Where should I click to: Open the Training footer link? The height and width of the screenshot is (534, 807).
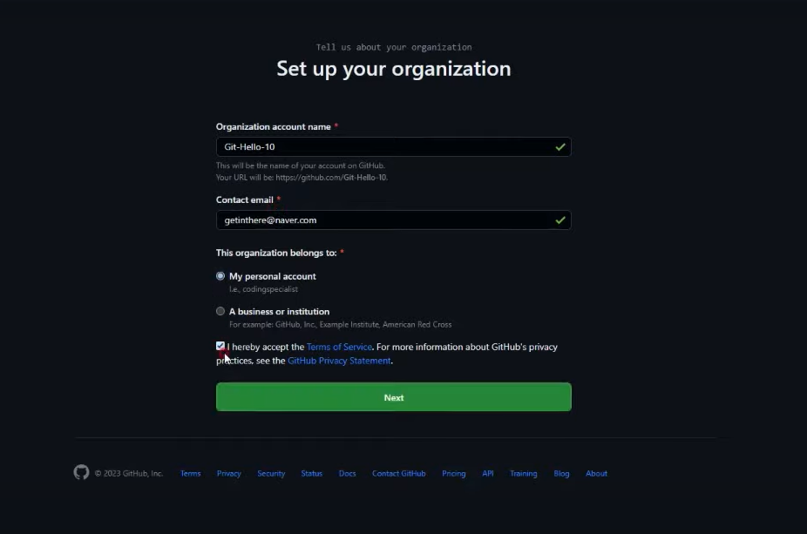(x=524, y=473)
